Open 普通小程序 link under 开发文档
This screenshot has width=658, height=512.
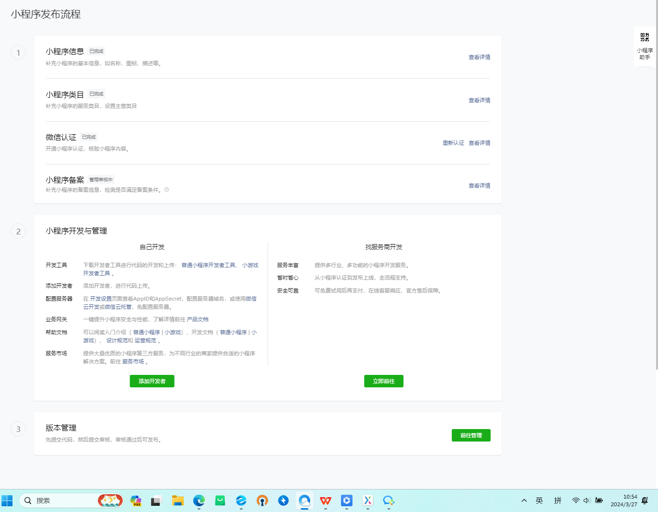(x=233, y=332)
